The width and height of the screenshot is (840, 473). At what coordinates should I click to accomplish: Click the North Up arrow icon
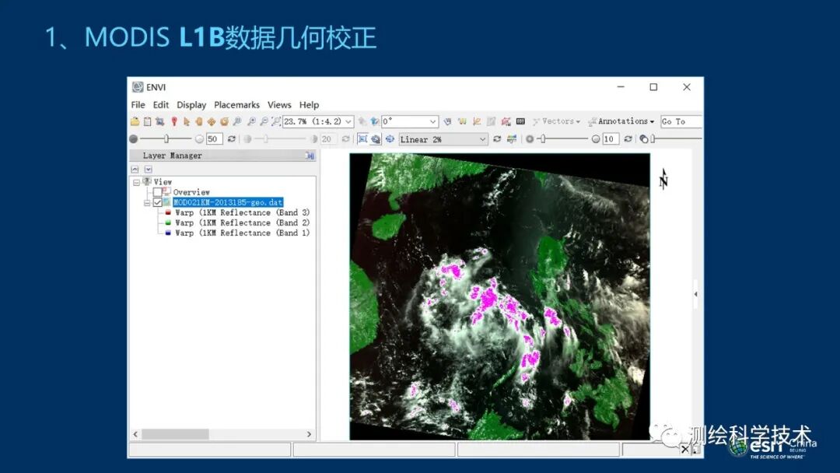point(374,121)
